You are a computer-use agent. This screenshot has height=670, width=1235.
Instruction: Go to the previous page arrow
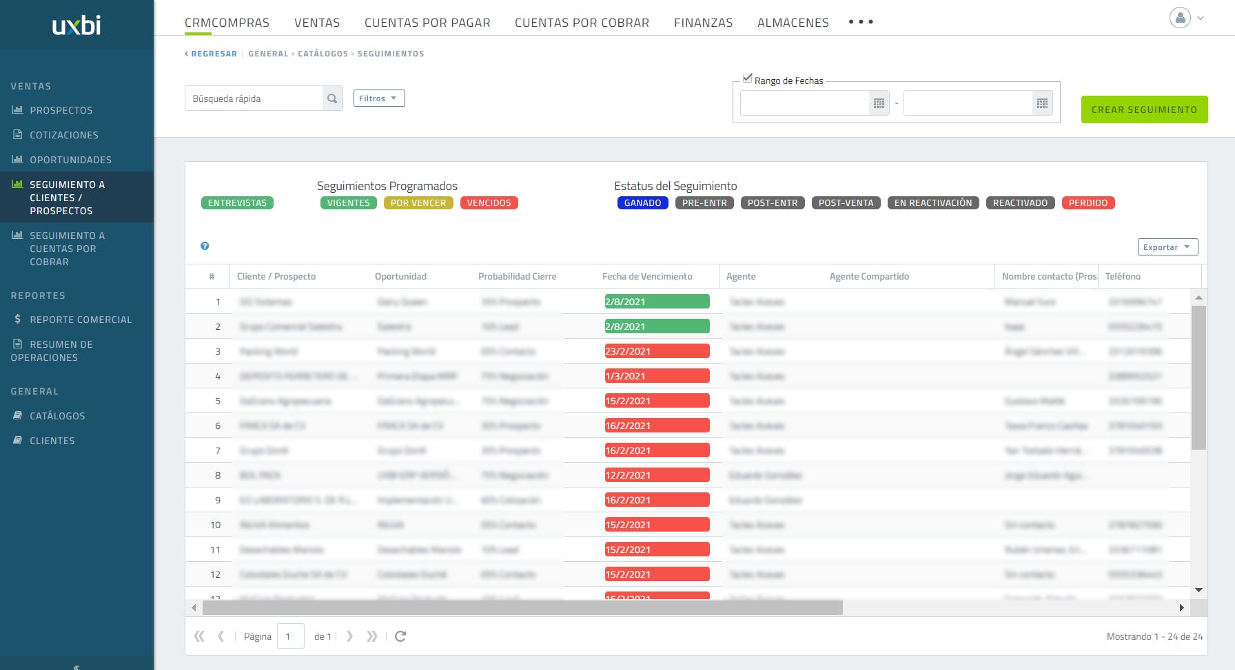point(221,636)
